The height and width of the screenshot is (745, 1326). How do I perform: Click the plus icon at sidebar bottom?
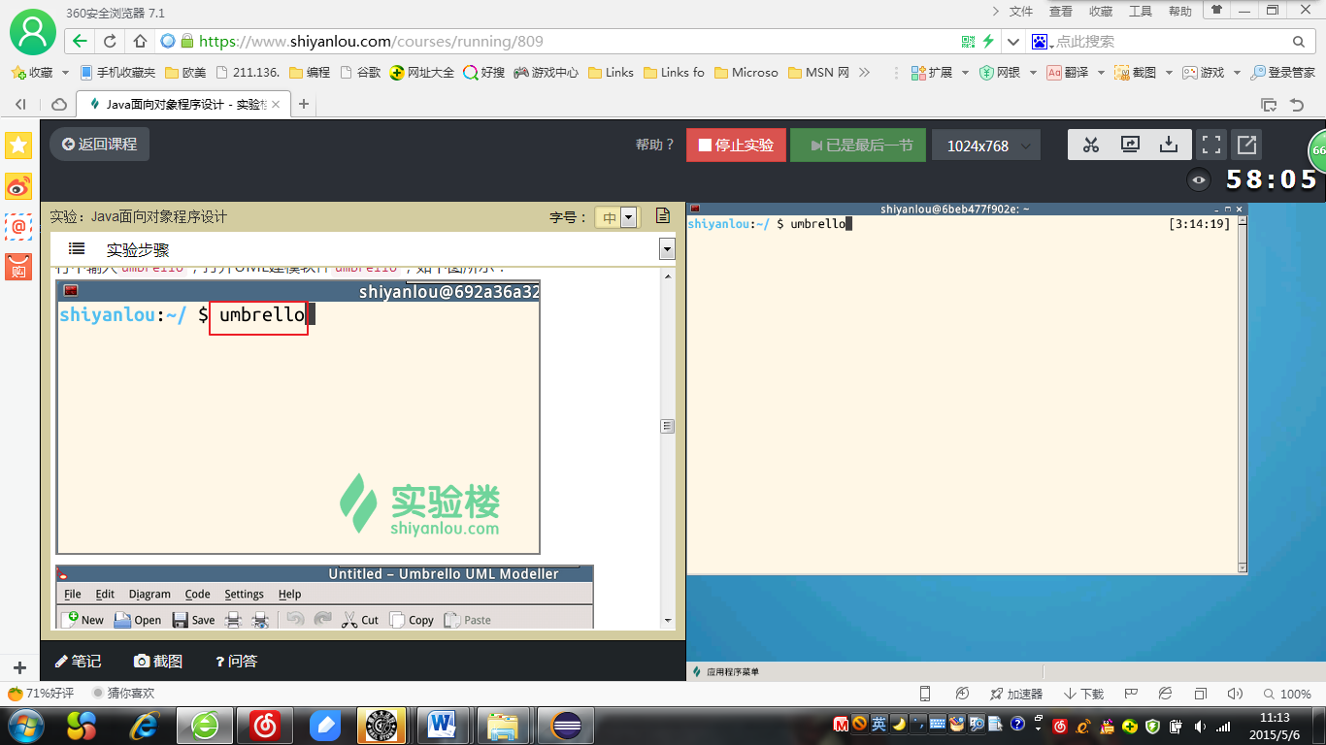pyautogui.click(x=18, y=667)
